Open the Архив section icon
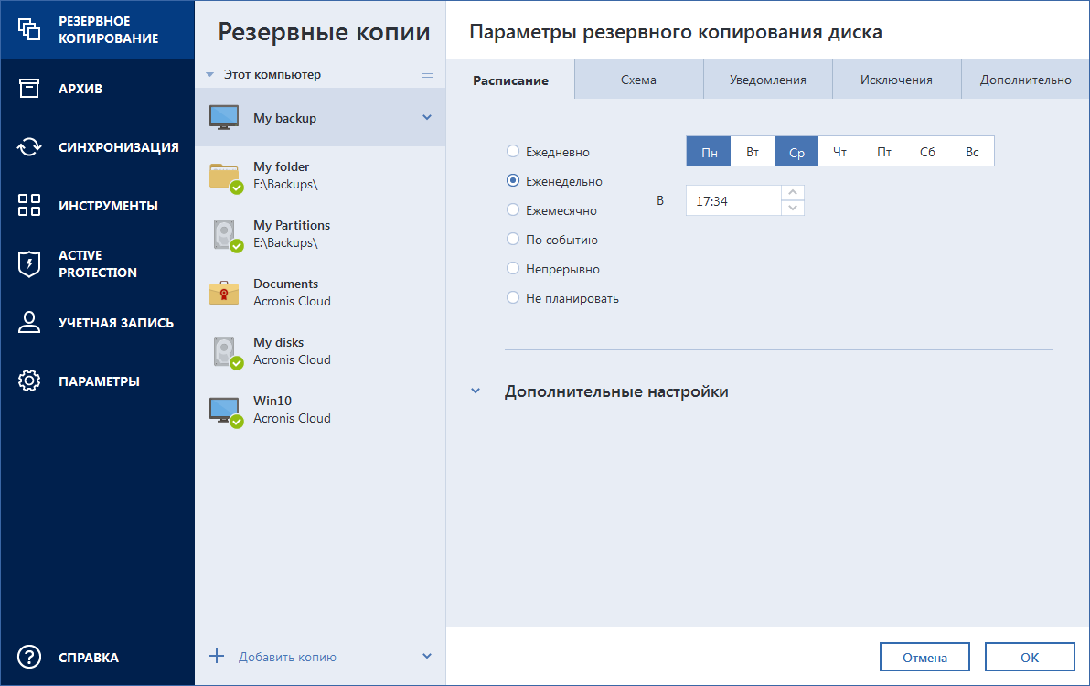Viewport: 1090px width, 686px height. 30,88
